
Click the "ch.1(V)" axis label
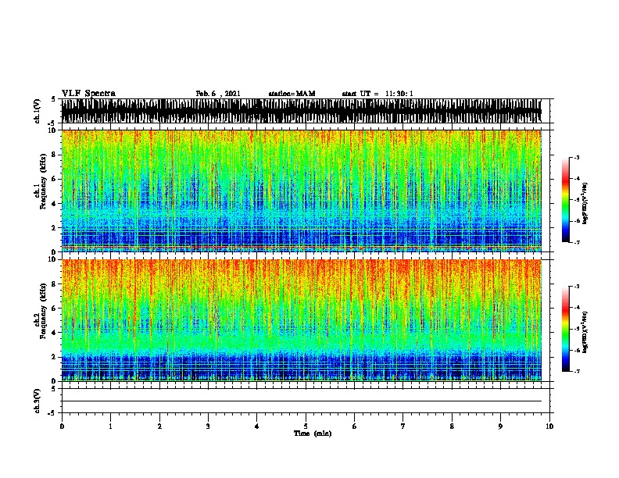click(38, 111)
